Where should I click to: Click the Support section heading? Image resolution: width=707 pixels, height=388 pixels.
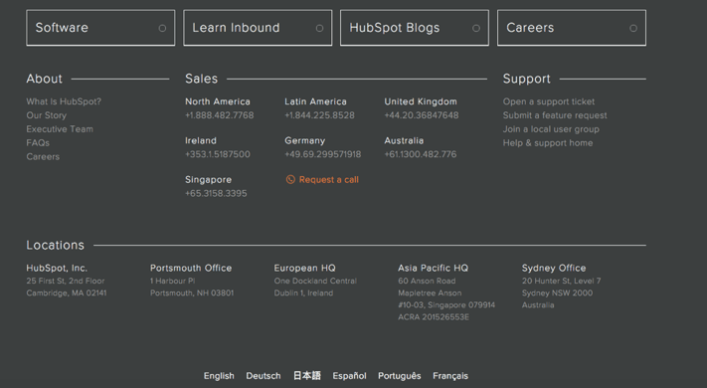click(x=527, y=79)
